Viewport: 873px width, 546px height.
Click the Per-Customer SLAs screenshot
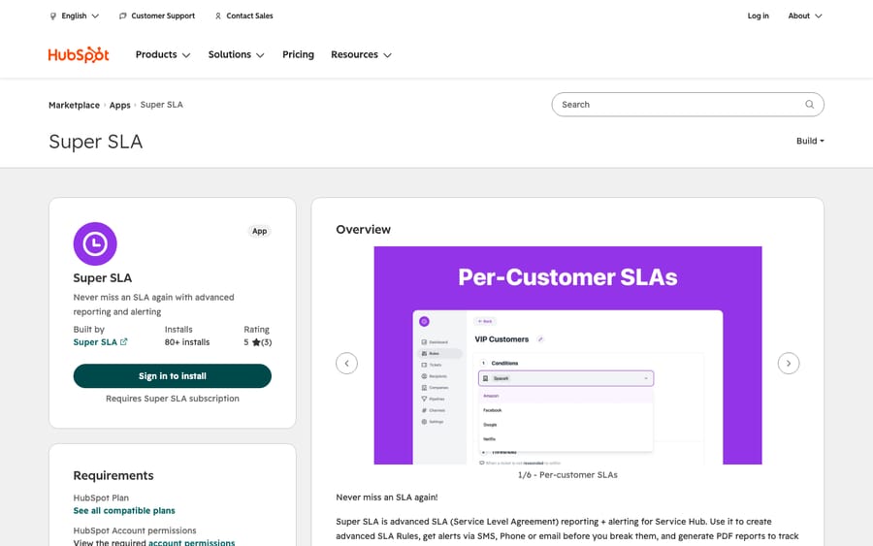tap(567, 355)
